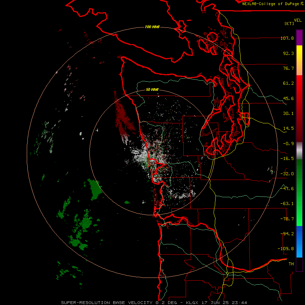Click the -47.6 velocity scale value
Image resolution: width=305 pixels, height=305 pixels.
point(287,189)
